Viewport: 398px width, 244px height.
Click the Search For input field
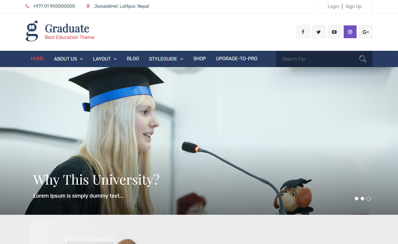click(316, 59)
